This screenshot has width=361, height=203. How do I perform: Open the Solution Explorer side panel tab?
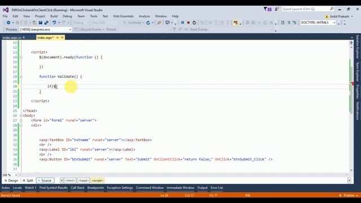(358, 46)
